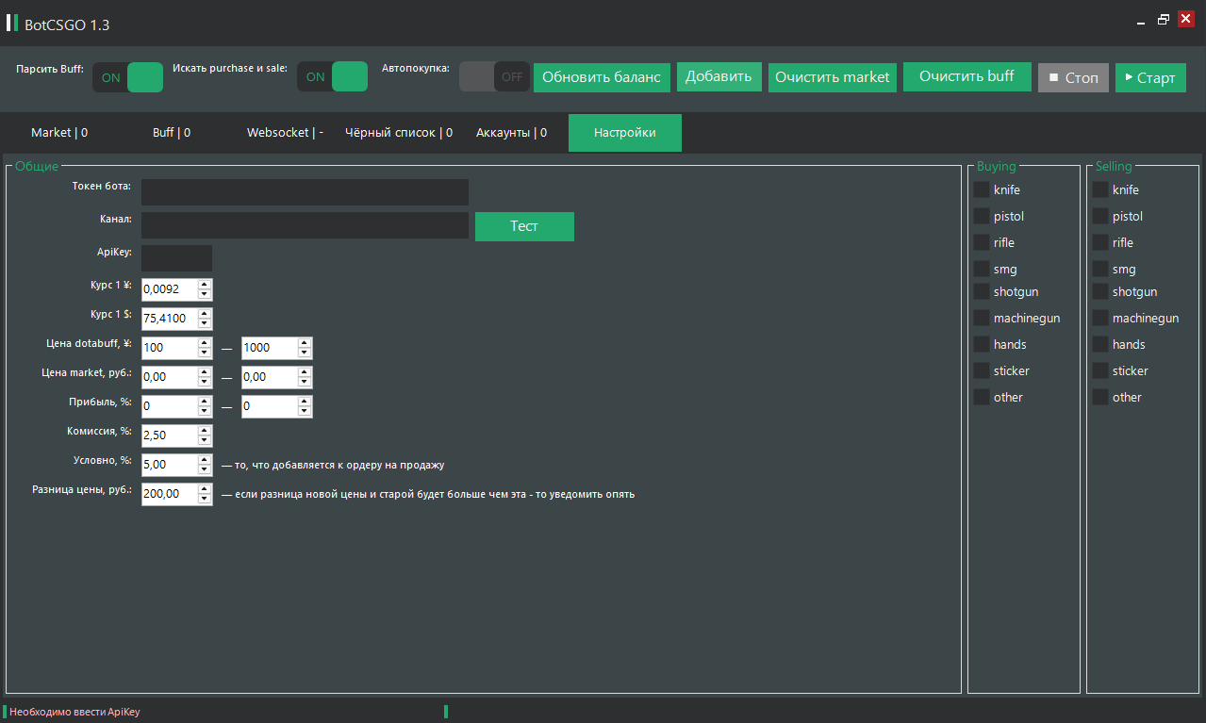
Task: Decrease the Комиссия percent value
Action: click(x=205, y=441)
